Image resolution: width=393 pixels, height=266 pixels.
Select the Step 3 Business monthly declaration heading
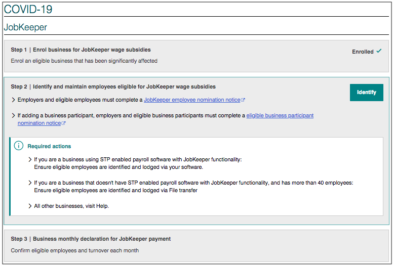pyautogui.click(x=91, y=239)
